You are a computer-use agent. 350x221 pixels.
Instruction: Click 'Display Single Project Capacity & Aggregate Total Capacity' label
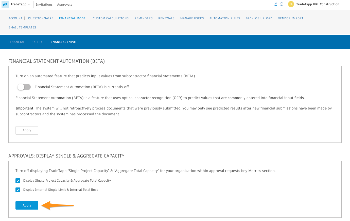(x=67, y=181)
